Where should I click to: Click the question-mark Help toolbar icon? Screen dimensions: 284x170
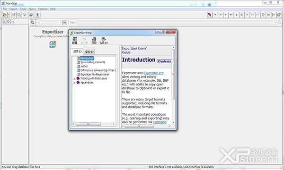point(37,15)
